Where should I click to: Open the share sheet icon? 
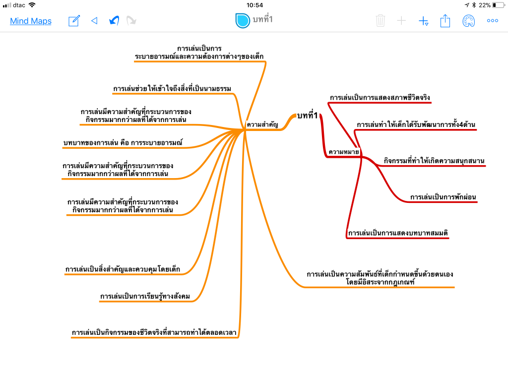445,21
